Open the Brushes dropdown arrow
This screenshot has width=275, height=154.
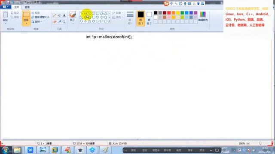point(73,23)
